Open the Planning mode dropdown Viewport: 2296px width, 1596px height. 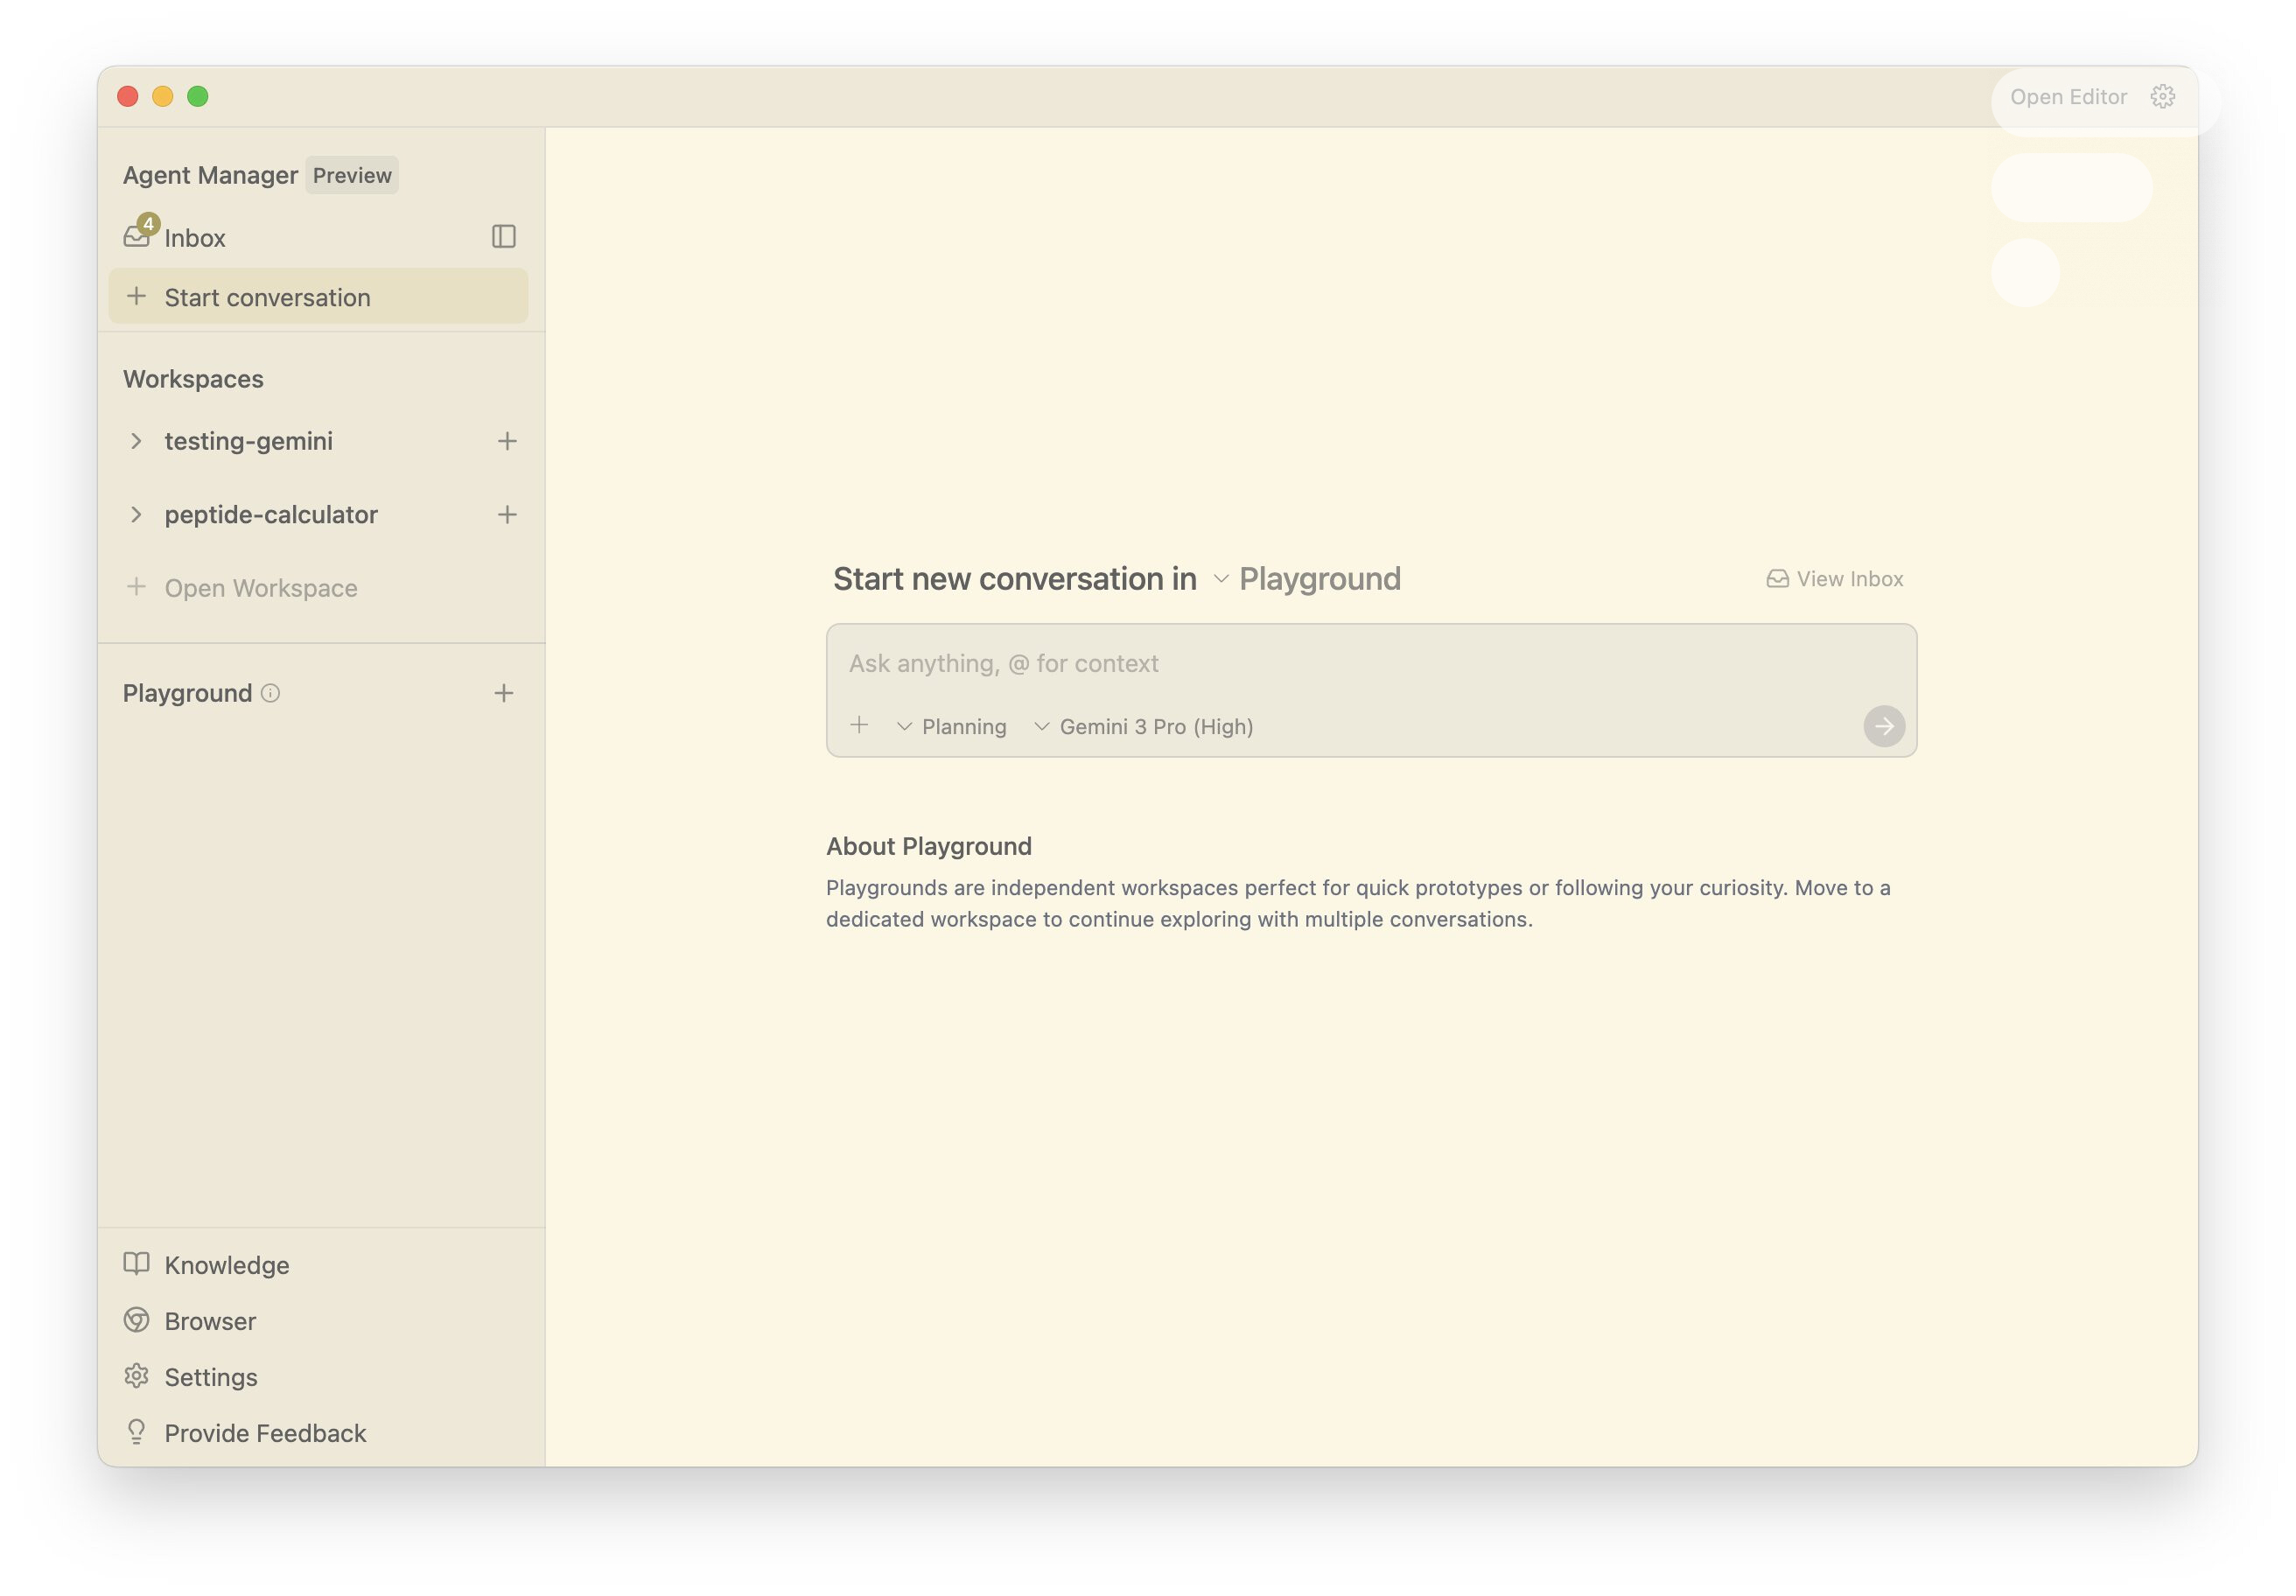[x=952, y=727]
